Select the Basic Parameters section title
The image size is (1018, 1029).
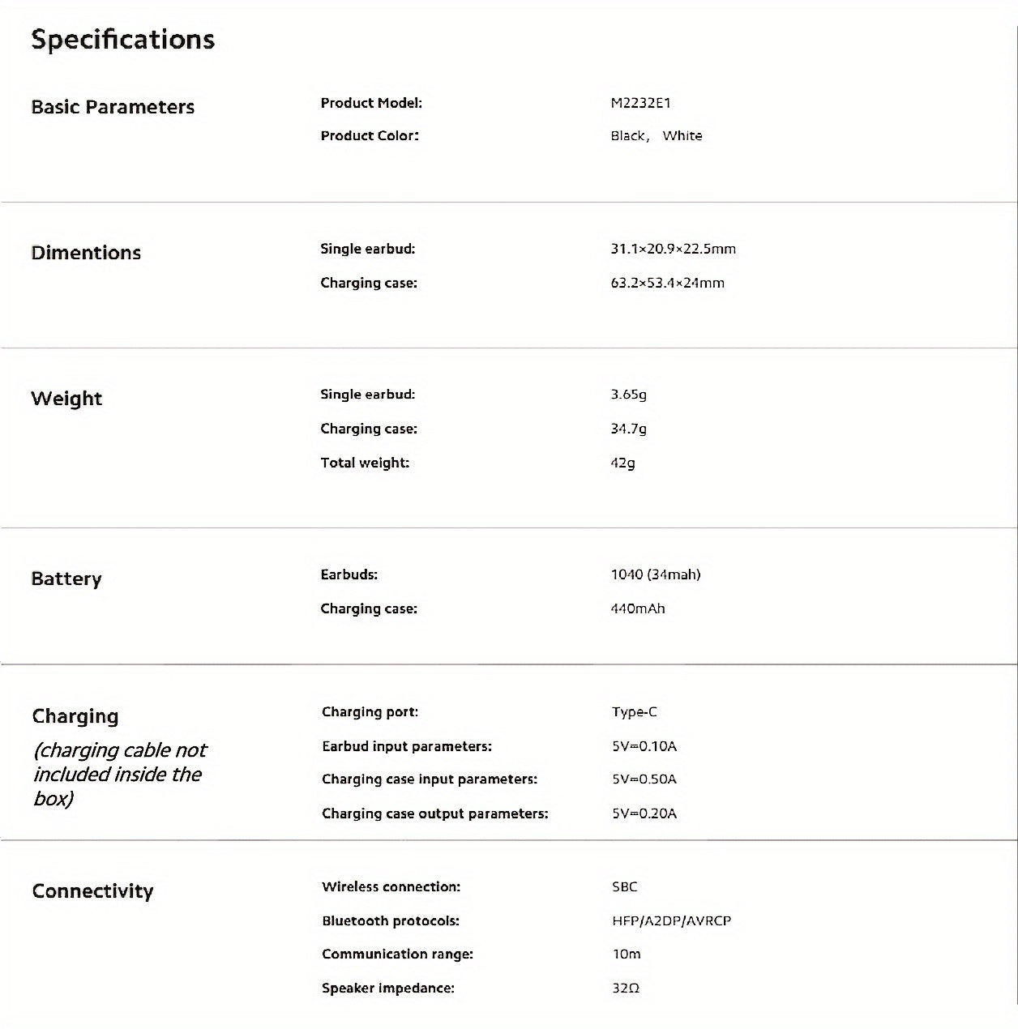113,107
